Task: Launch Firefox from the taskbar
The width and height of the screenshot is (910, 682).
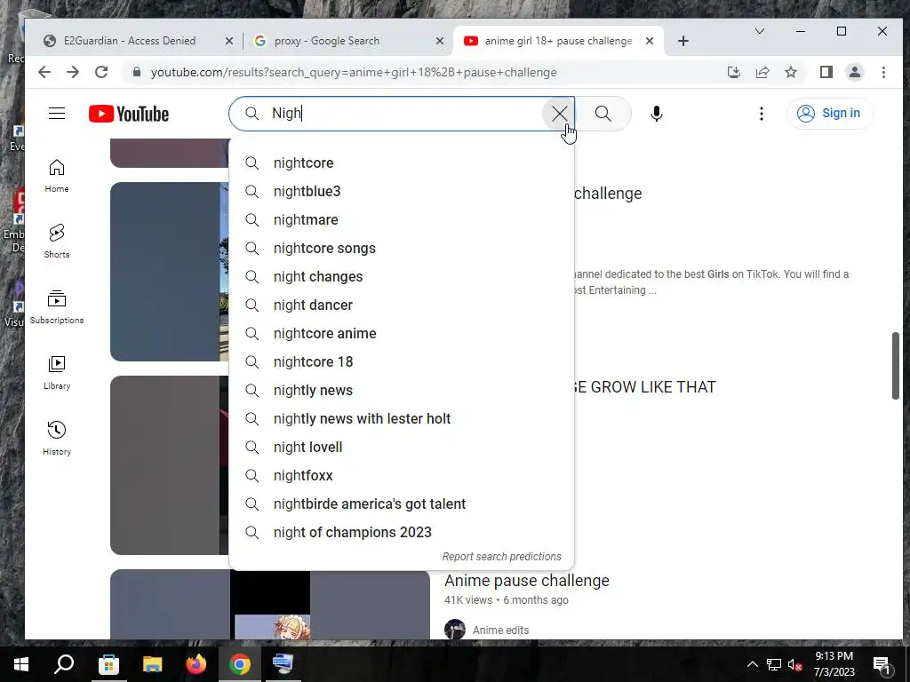Action: (x=196, y=664)
